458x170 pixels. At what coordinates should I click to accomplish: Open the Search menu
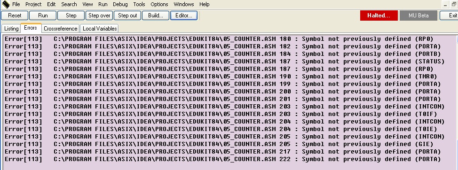(69, 4)
